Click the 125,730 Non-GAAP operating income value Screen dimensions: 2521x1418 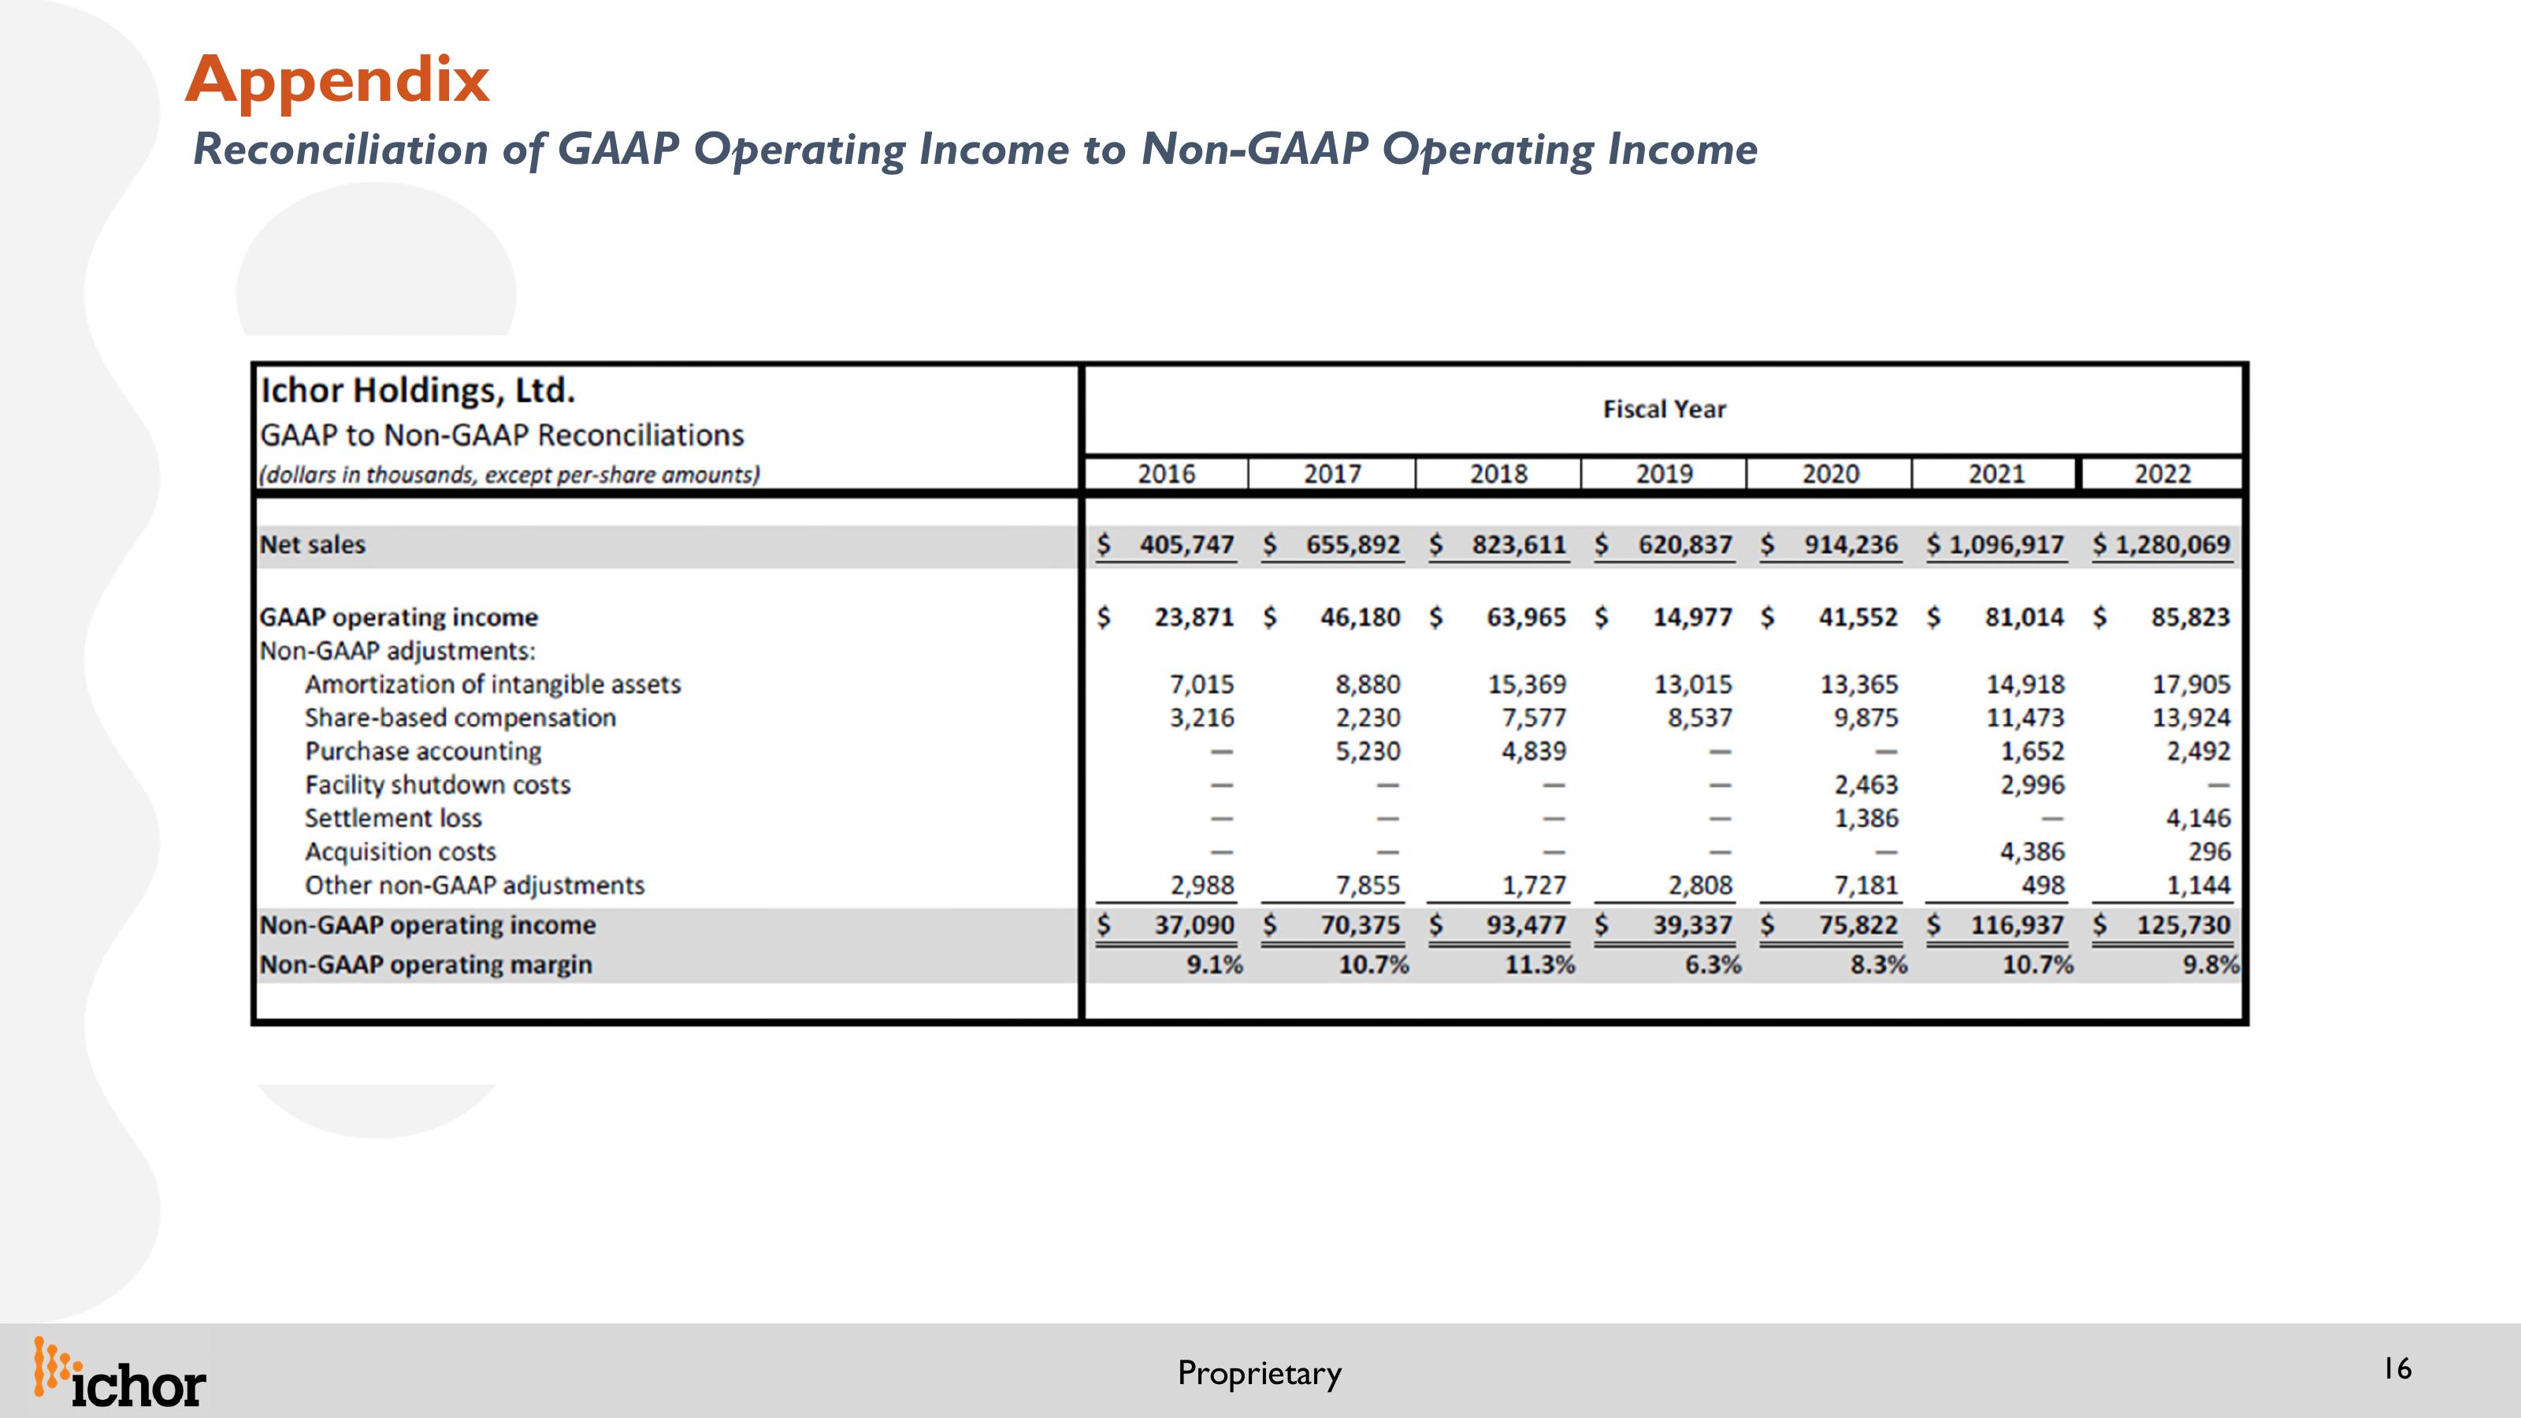point(2183,925)
